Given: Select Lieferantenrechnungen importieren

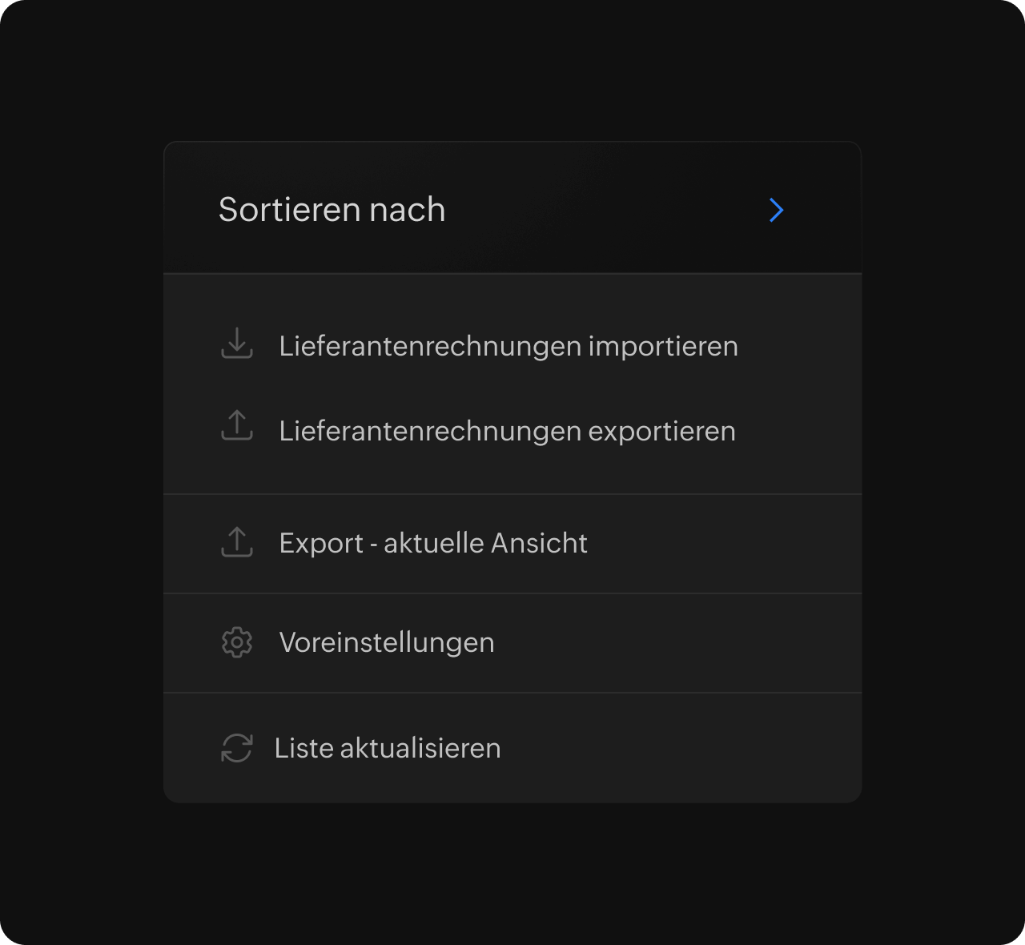Looking at the screenshot, I should (x=508, y=345).
